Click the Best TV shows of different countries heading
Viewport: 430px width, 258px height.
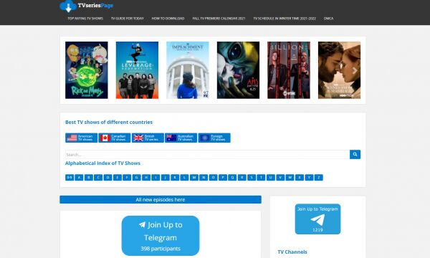coord(109,122)
